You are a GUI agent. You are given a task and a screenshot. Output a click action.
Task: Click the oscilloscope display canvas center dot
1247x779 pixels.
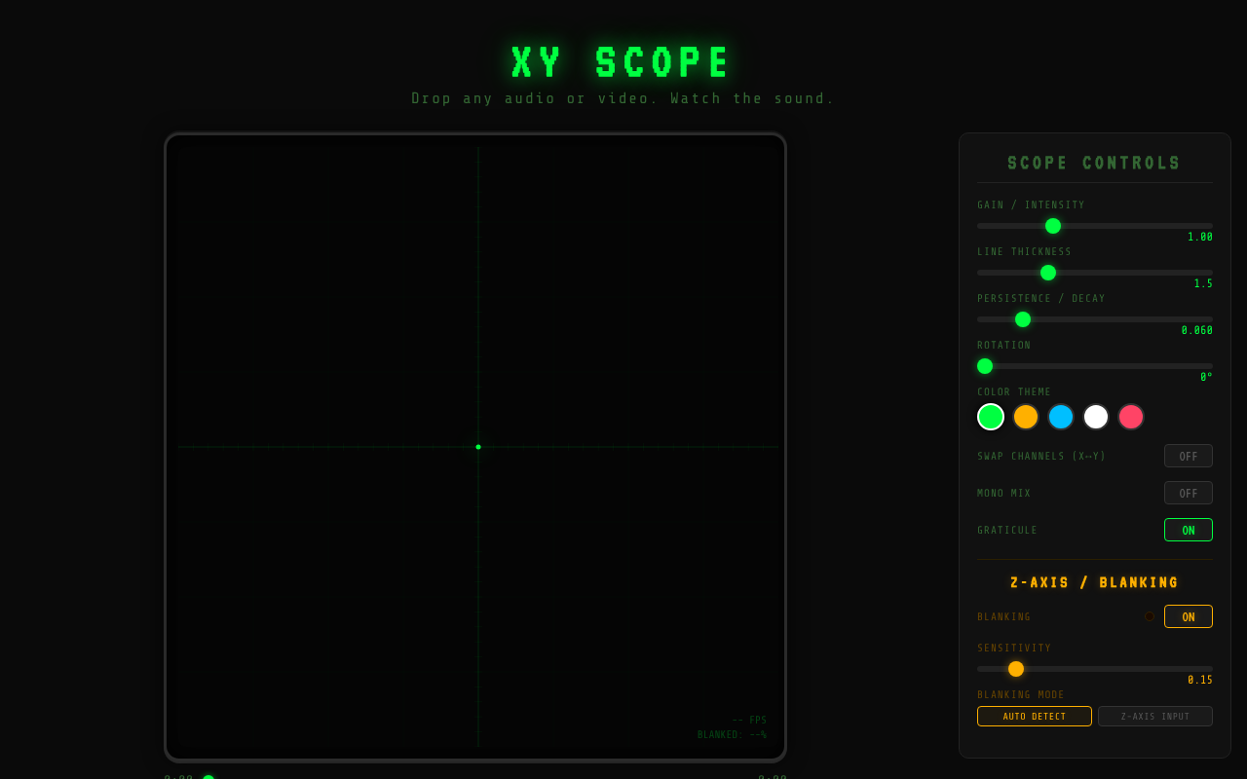click(x=478, y=447)
